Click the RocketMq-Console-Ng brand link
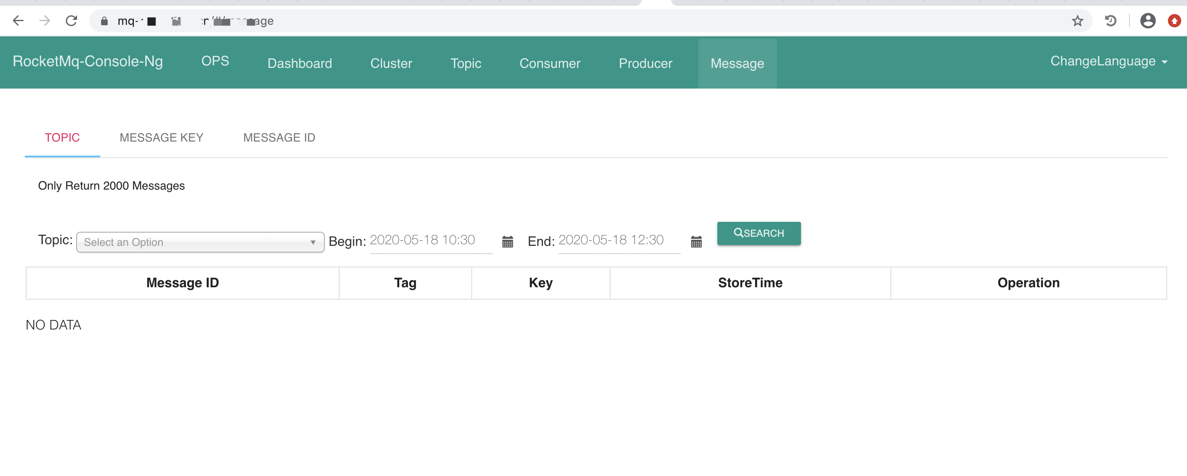This screenshot has height=476, width=1187. 87,61
